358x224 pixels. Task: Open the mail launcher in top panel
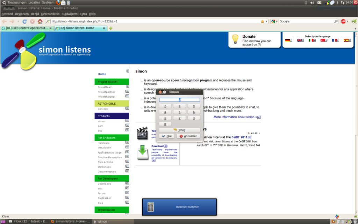[63, 3]
